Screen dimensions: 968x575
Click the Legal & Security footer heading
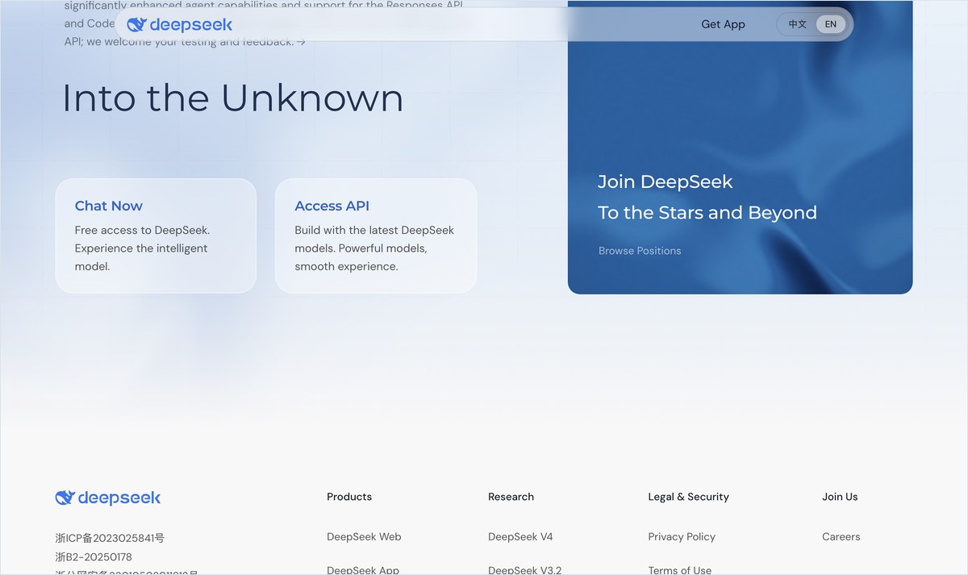pos(688,497)
